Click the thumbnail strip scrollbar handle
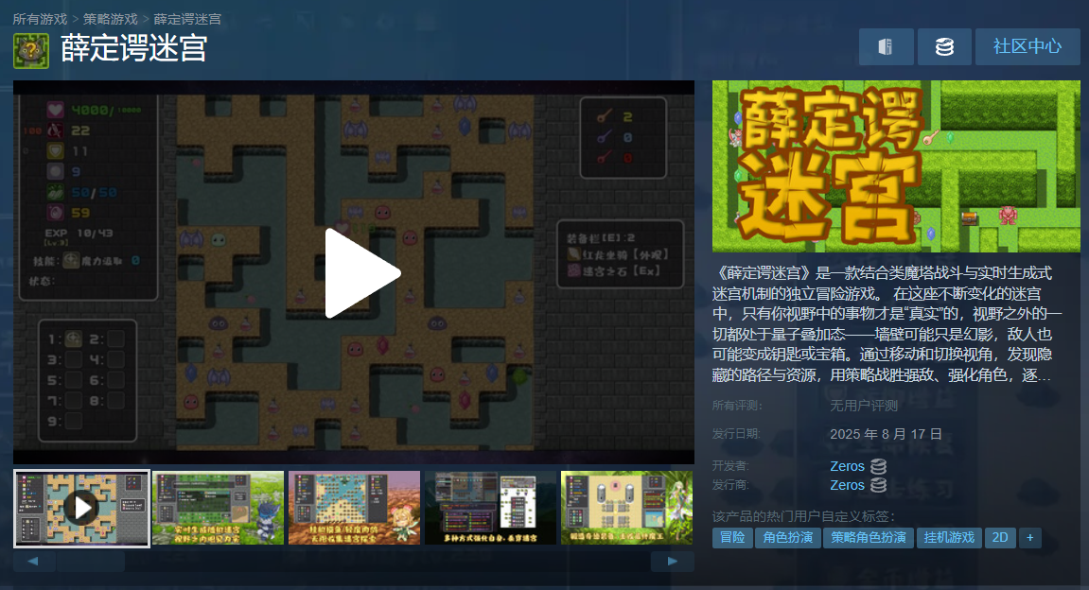Image resolution: width=1089 pixels, height=590 pixels. [x=90, y=562]
